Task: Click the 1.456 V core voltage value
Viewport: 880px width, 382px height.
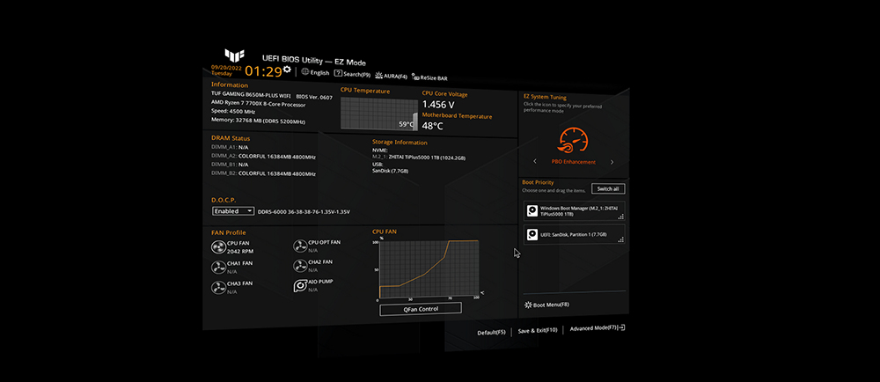Action: 438,105
